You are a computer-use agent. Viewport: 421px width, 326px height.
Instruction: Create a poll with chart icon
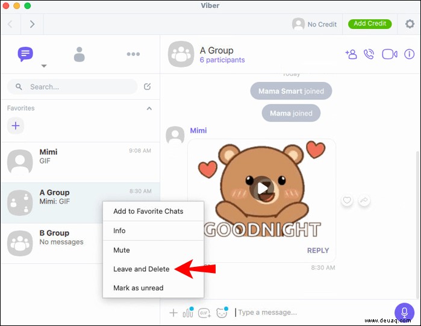pyautogui.click(x=188, y=312)
